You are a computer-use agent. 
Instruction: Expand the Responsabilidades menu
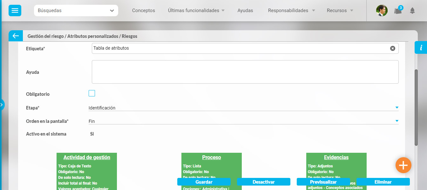point(291,11)
